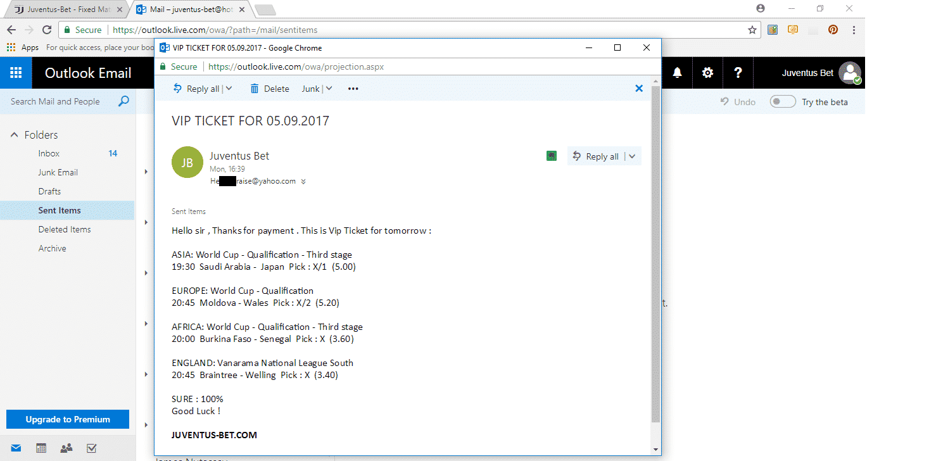Screen dimensions: 936x461
Task: Bookmark page with star icon
Action: [752, 30]
